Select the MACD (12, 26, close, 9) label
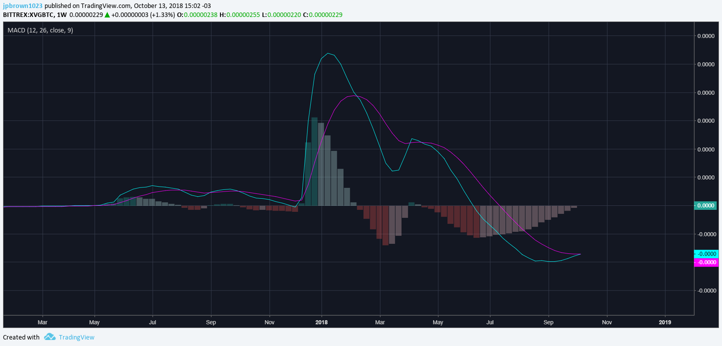This screenshot has width=722, height=346. (40, 30)
